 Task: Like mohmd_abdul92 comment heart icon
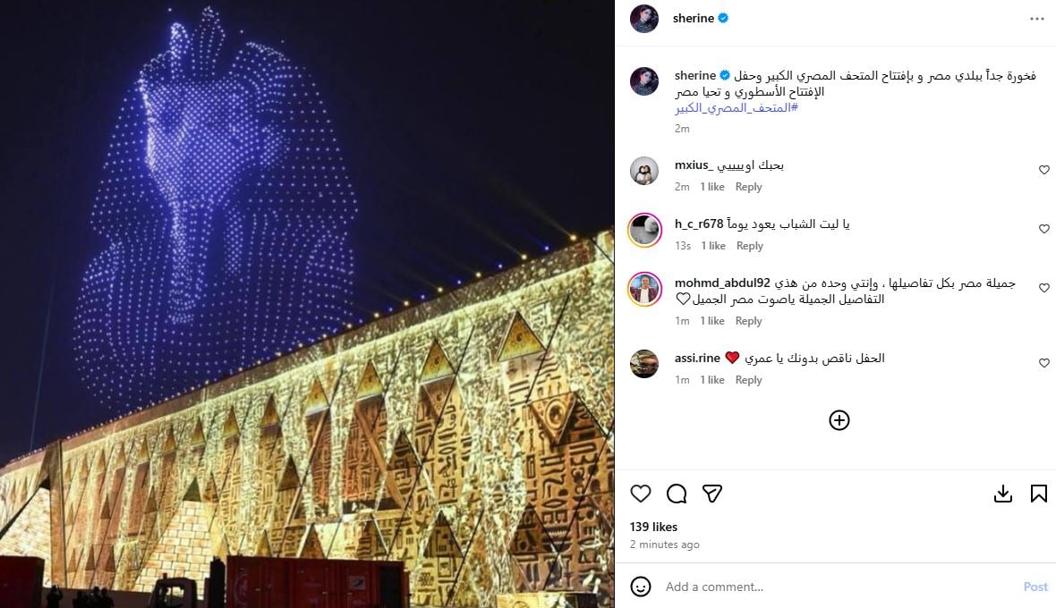point(1043,288)
